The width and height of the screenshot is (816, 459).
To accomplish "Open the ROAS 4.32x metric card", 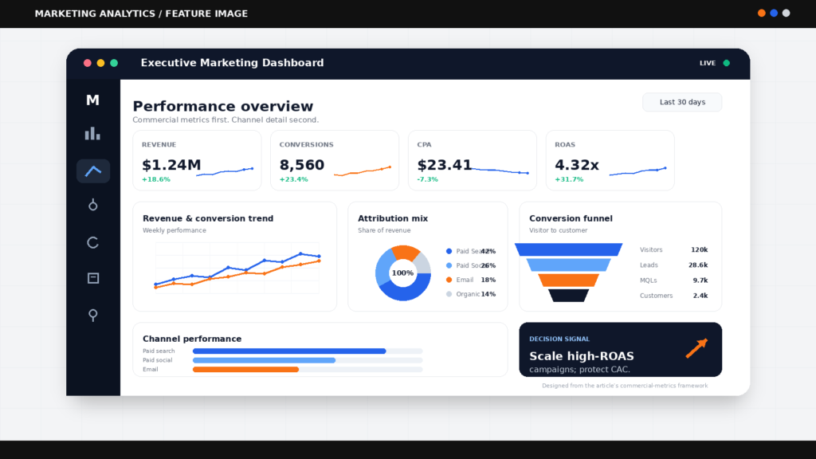I will (610, 160).
